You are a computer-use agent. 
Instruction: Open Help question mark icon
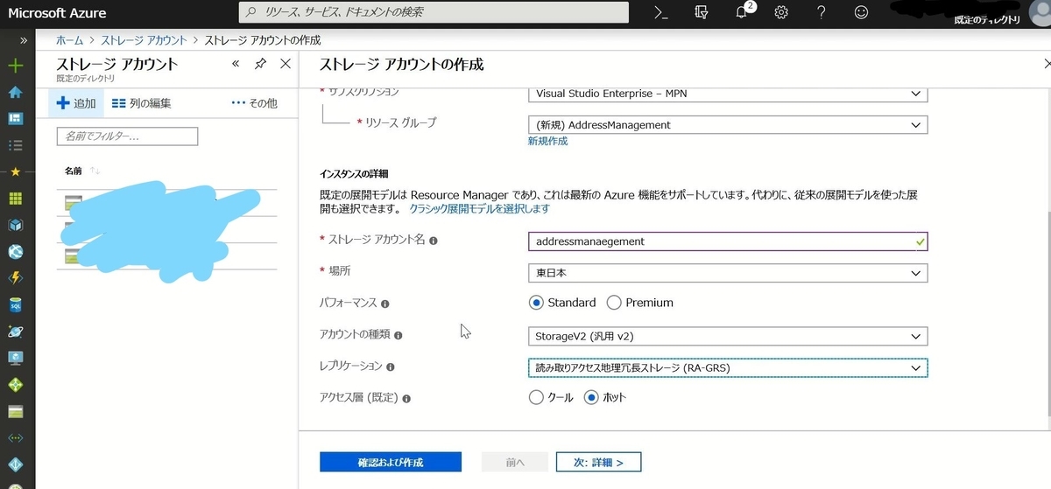pyautogui.click(x=821, y=12)
